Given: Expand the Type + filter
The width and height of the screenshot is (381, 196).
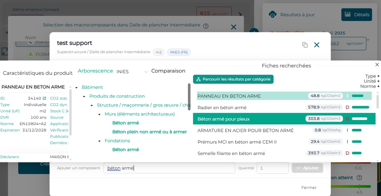Looking at the screenshot, I should [x=372, y=76].
